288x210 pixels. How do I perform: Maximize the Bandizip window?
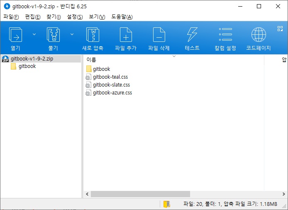[x=259, y=6]
